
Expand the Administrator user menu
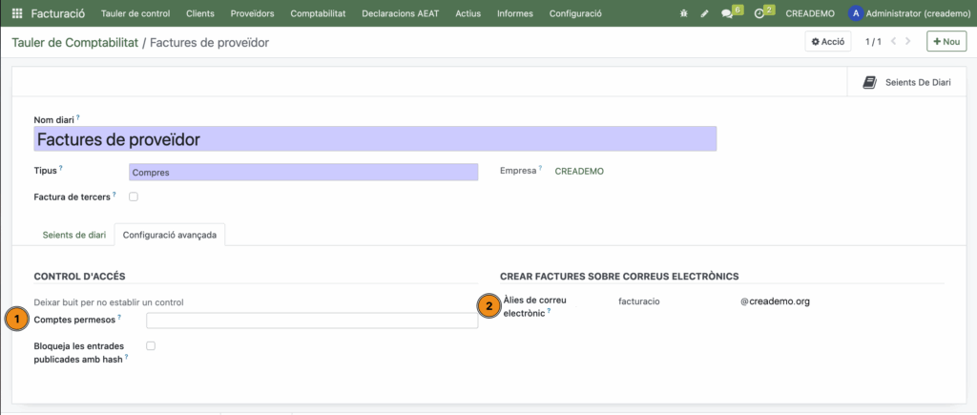[x=908, y=14]
